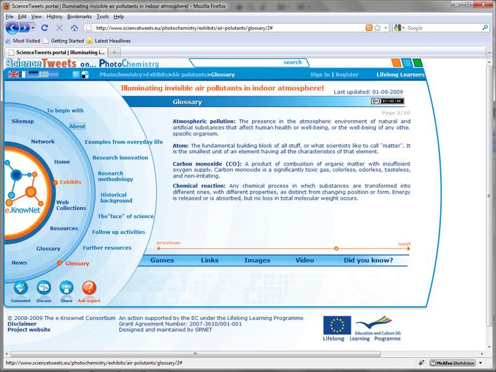Open the View menu
Screen dimensions: 496x372
click(x=36, y=17)
